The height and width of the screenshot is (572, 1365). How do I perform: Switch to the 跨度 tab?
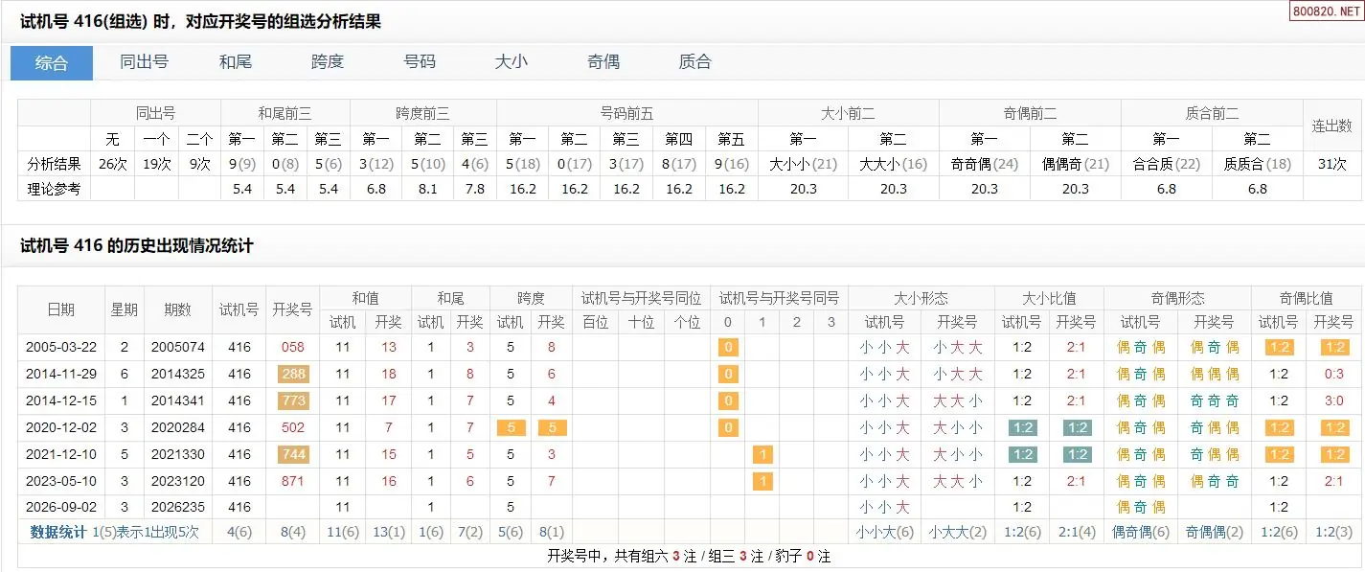tap(328, 62)
